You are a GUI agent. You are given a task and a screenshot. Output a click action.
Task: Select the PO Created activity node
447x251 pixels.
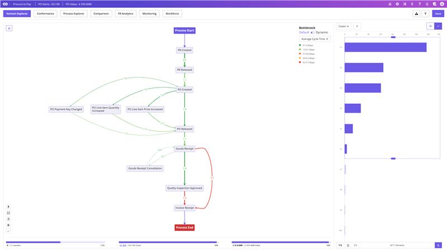(184, 89)
